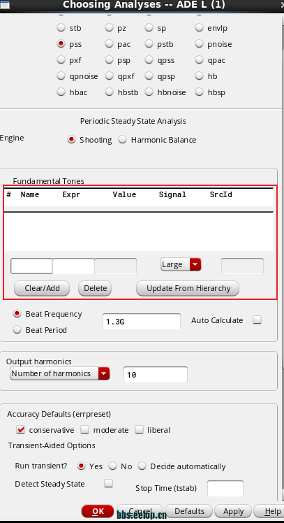Select the Beat Period option

17,330
